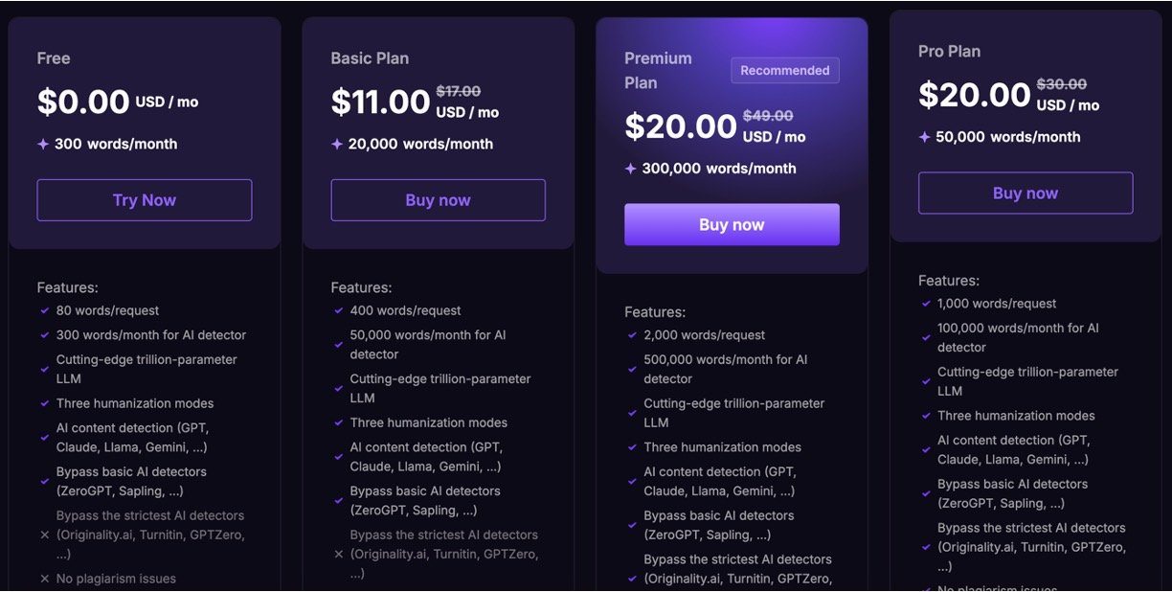The height and width of the screenshot is (592, 1172).
Task: Click sparkle icon beside 300 words/month
Action: [x=43, y=144]
